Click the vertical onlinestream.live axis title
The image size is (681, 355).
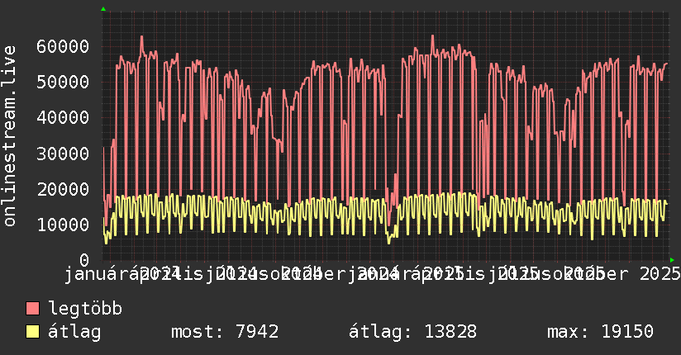[x=10, y=135]
